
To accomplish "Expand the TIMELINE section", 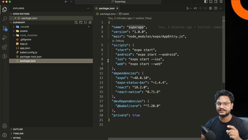I will pos(18,133).
